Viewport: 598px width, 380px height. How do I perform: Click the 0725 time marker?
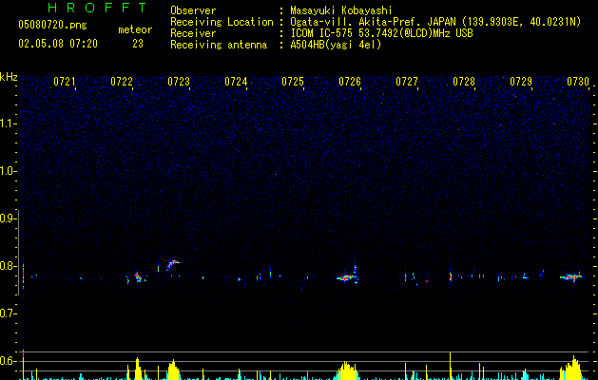pos(293,82)
